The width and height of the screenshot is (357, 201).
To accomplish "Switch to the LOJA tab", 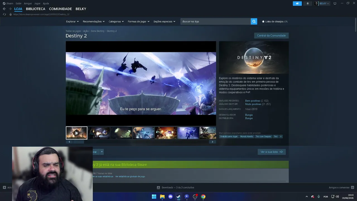I will (18, 9).
